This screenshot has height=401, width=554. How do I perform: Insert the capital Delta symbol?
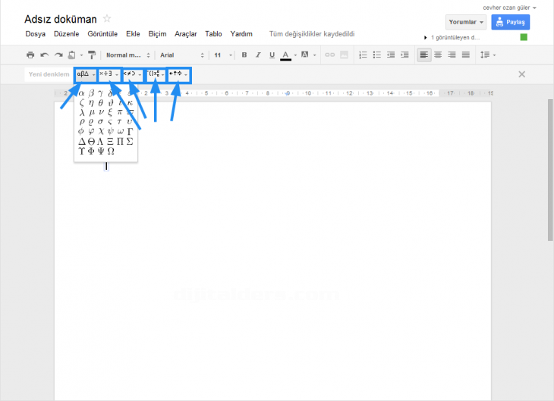pos(82,142)
